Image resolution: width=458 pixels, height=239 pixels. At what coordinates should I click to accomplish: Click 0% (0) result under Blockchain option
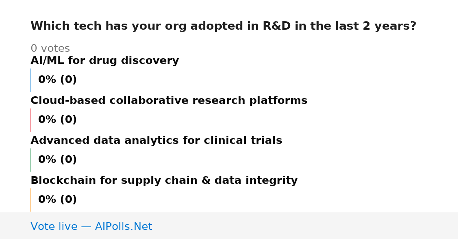point(57,200)
